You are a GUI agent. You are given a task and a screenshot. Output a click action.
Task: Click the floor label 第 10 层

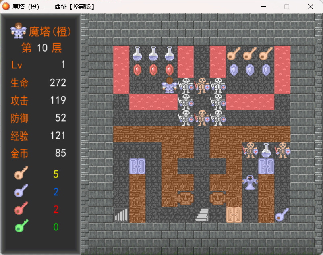coord(41,48)
